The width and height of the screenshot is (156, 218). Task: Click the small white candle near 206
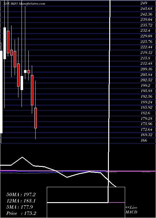[25, 71]
